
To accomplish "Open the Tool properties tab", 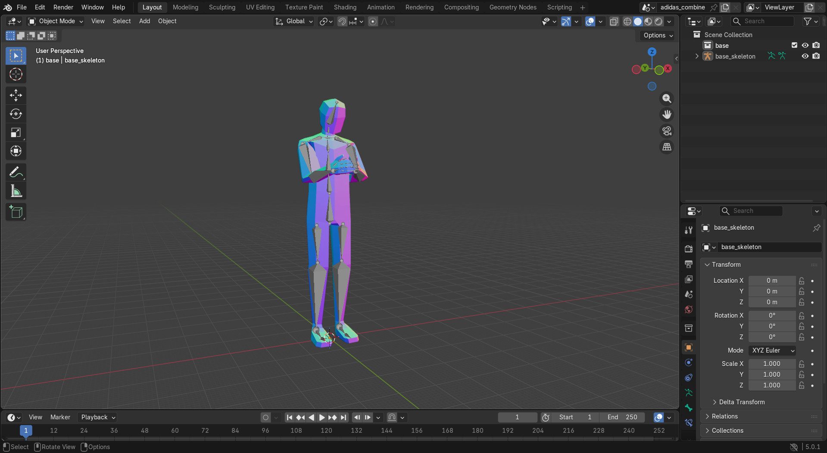I will click(x=689, y=230).
